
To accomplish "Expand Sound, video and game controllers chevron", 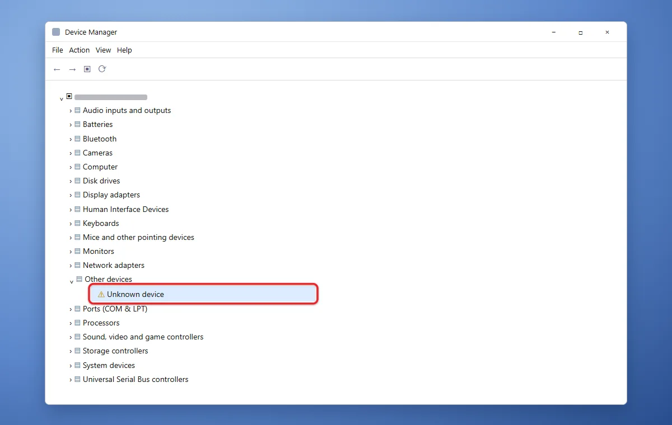I will [71, 337].
